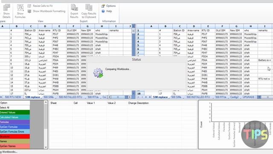Click the Export Results icon

pos(74,11)
